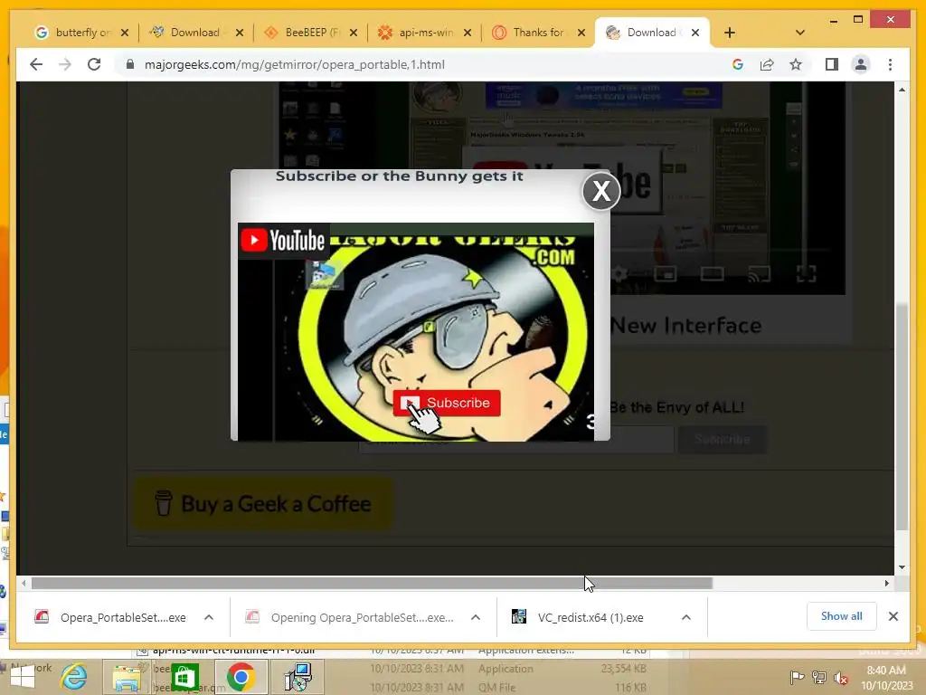The height and width of the screenshot is (695, 926).
Task: Close the active Download tab
Action: point(695,33)
